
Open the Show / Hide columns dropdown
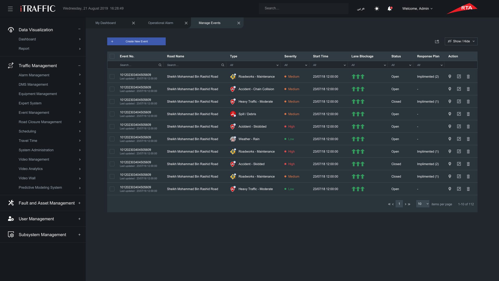(461, 41)
